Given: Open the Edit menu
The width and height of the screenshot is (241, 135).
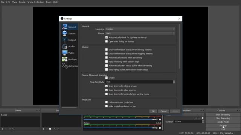Looking at the screenshot, I should pos(8,2).
